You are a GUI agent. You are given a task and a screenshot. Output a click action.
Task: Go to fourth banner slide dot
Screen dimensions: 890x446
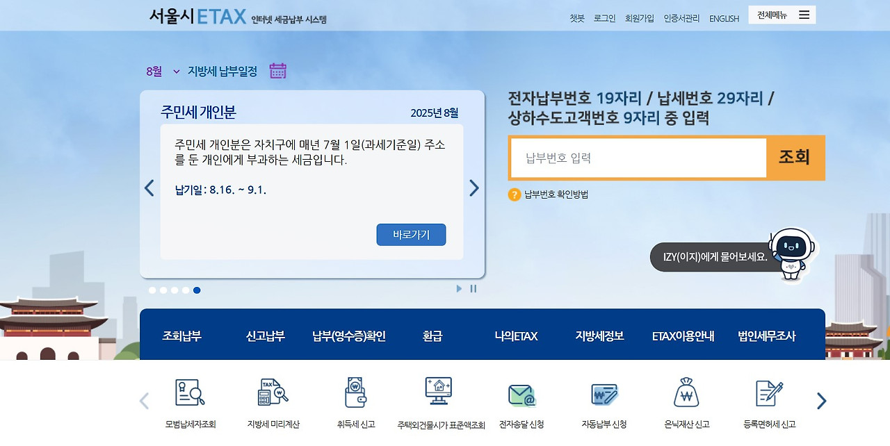(186, 290)
